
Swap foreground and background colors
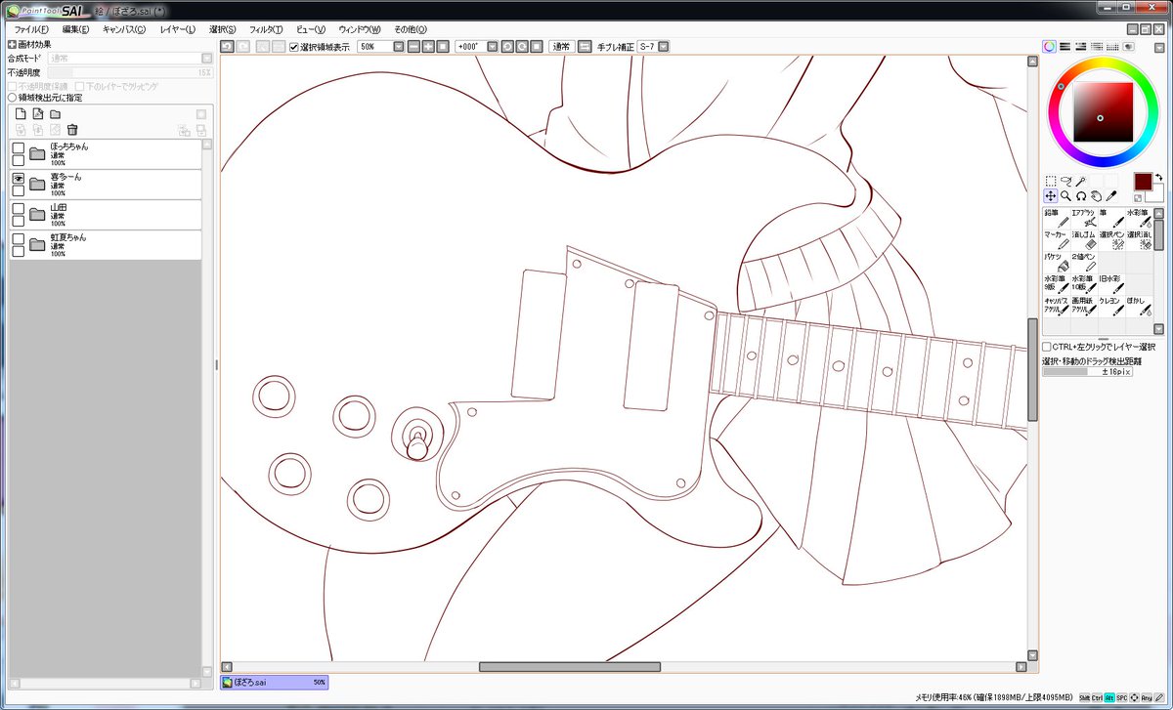1159,177
